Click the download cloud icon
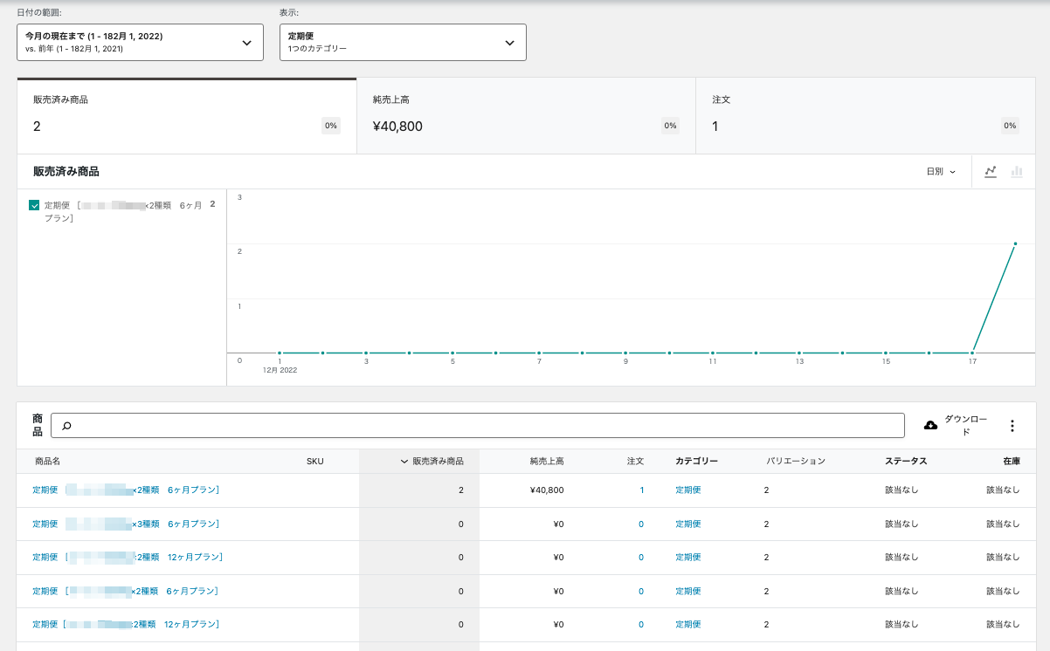Image resolution: width=1050 pixels, height=651 pixels. coord(930,425)
